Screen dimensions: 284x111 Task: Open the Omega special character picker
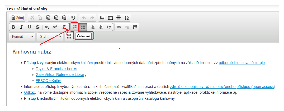127,18
